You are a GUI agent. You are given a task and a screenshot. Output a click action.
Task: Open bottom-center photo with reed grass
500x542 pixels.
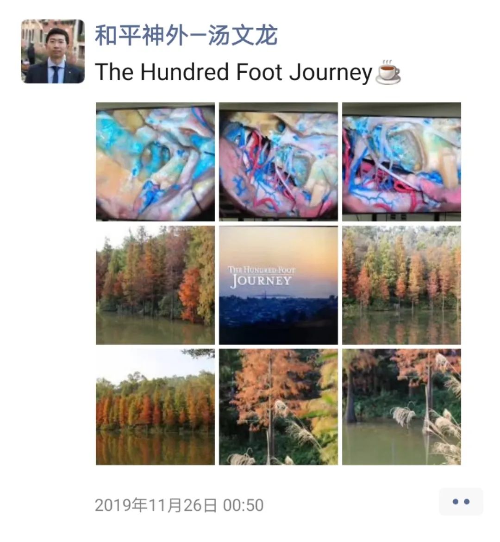tap(279, 407)
